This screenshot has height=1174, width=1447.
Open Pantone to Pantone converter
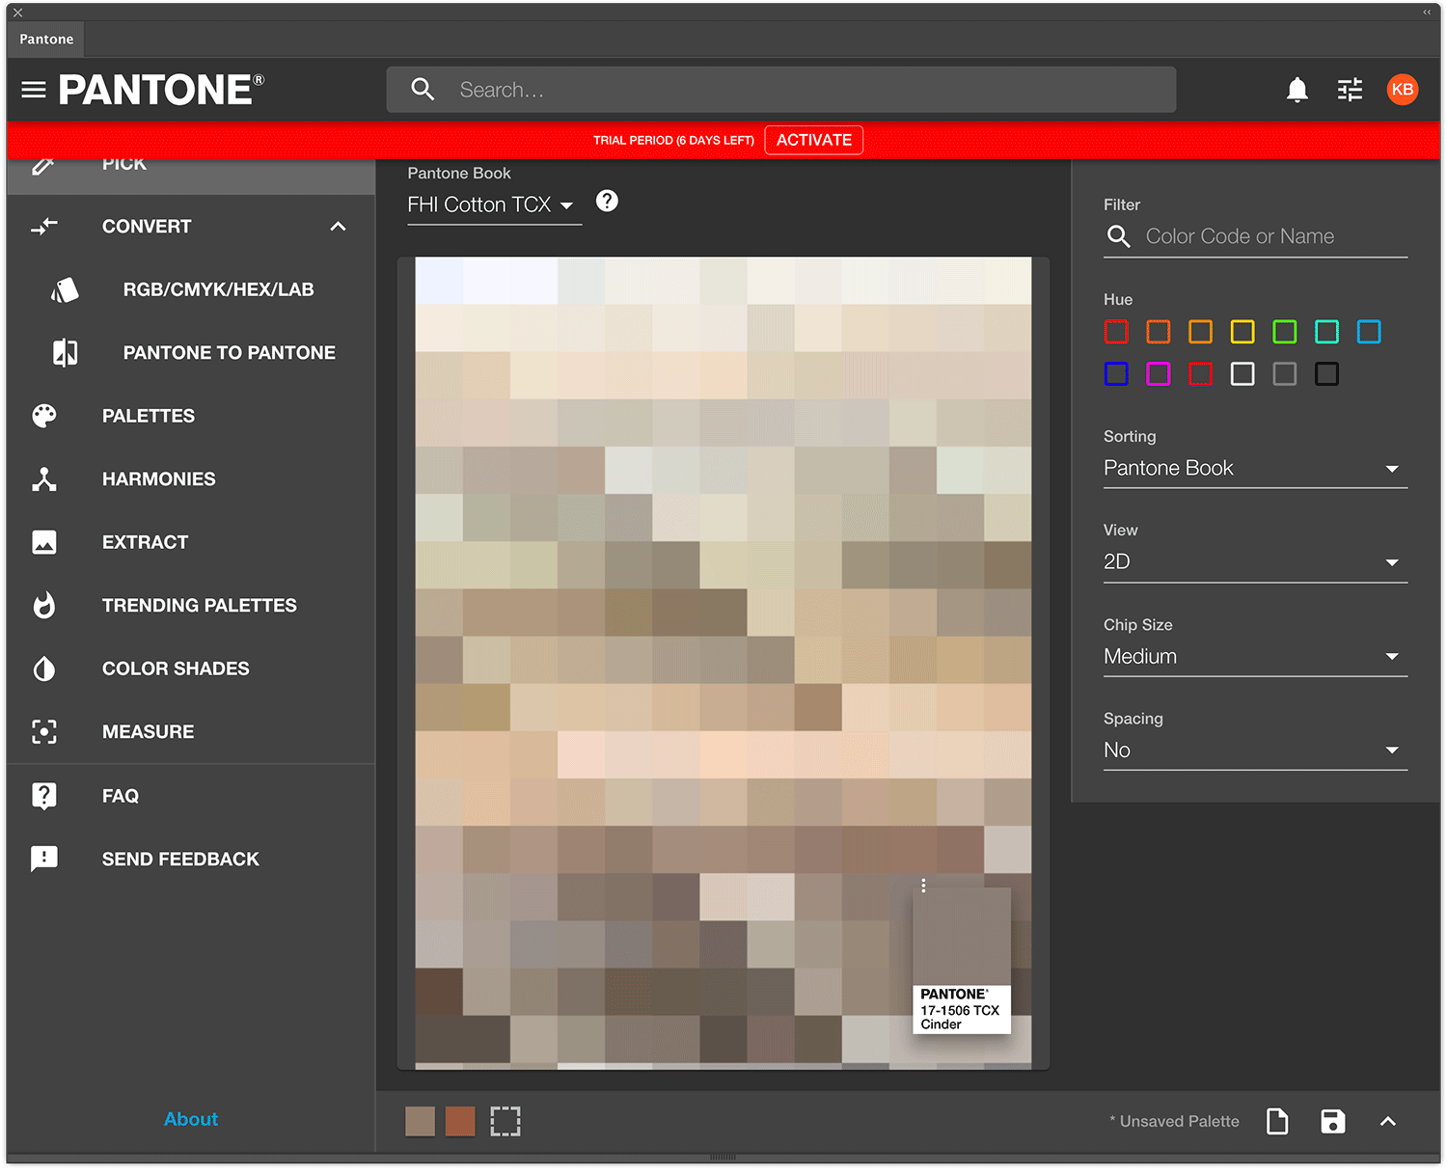pyautogui.click(x=230, y=353)
